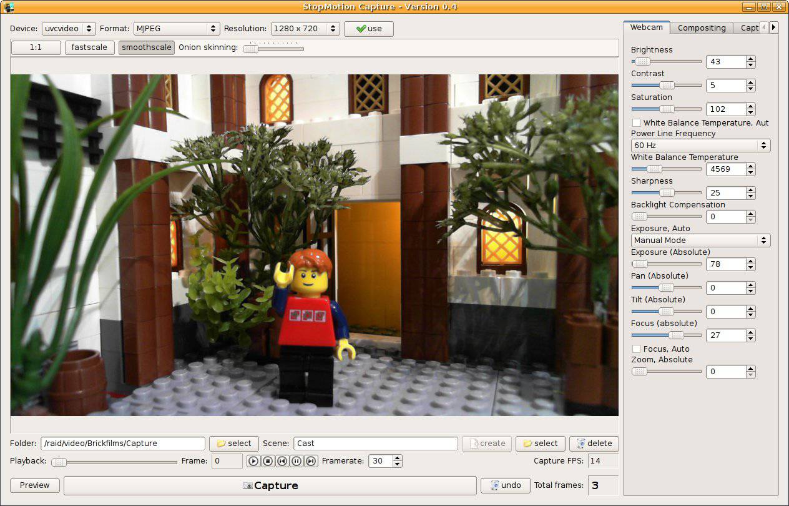
Task: Pause playback with the pause icon
Action: point(296,461)
